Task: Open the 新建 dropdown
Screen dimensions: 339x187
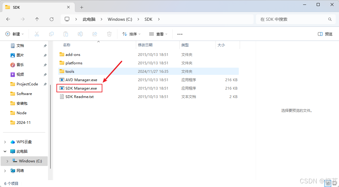Action: coord(14,34)
